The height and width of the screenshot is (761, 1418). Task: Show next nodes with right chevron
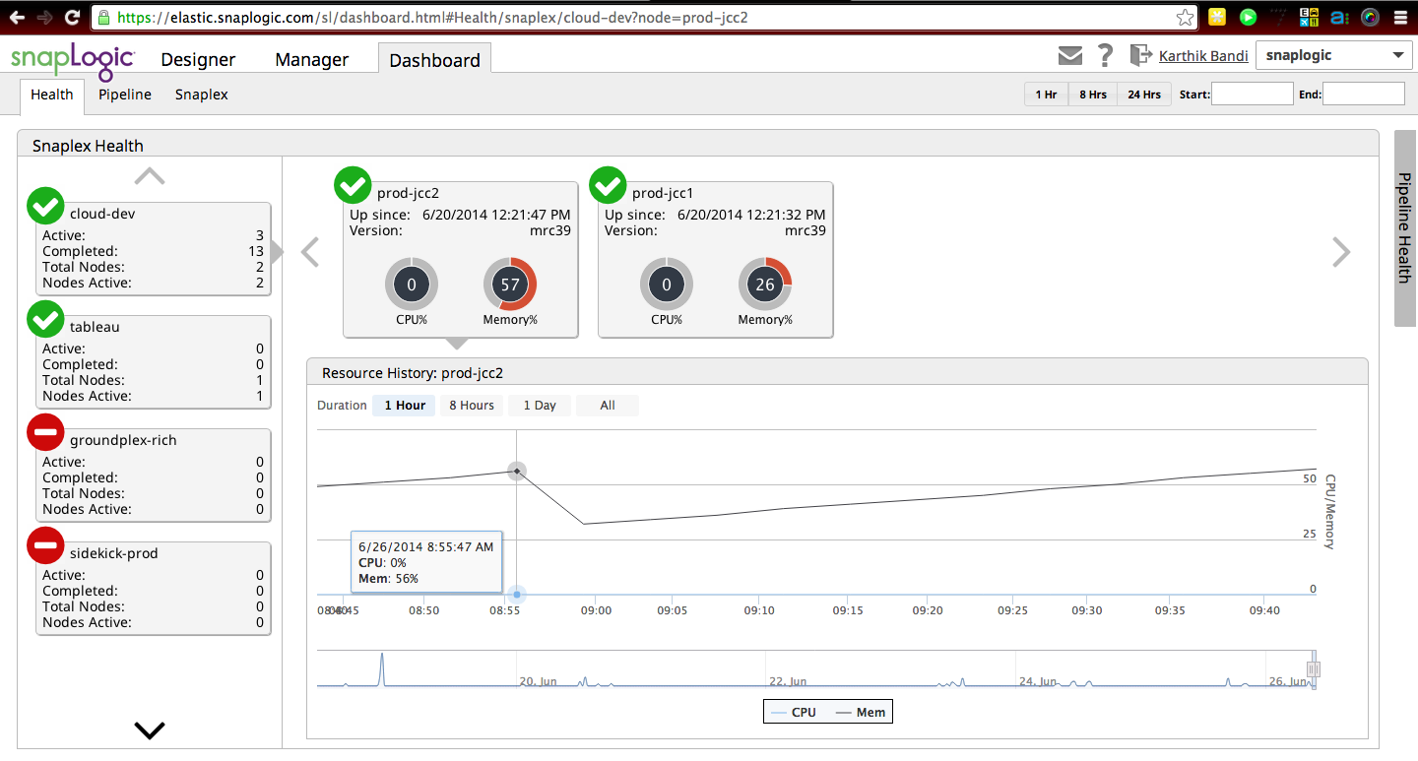(1341, 252)
